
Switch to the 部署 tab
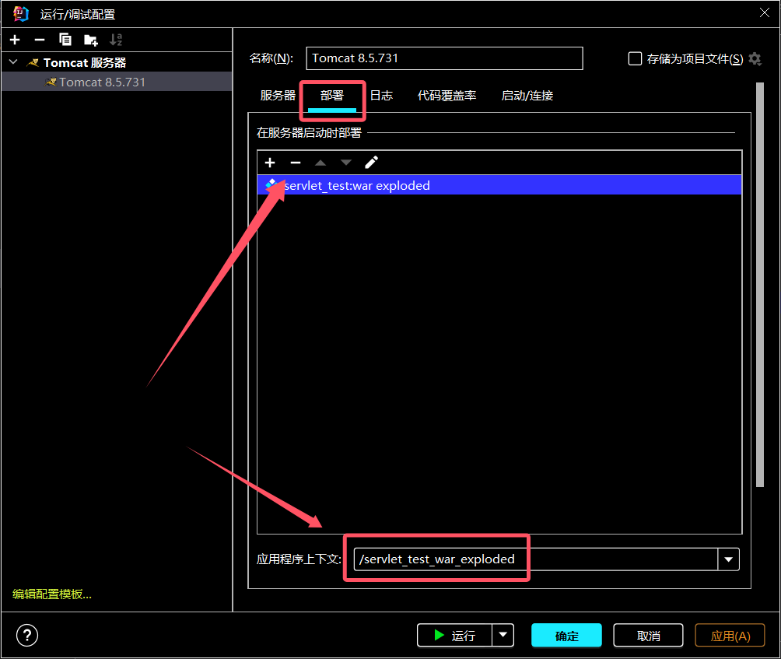pyautogui.click(x=332, y=95)
